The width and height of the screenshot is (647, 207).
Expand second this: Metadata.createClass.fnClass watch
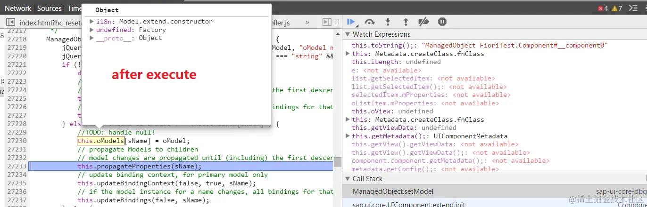348,119
